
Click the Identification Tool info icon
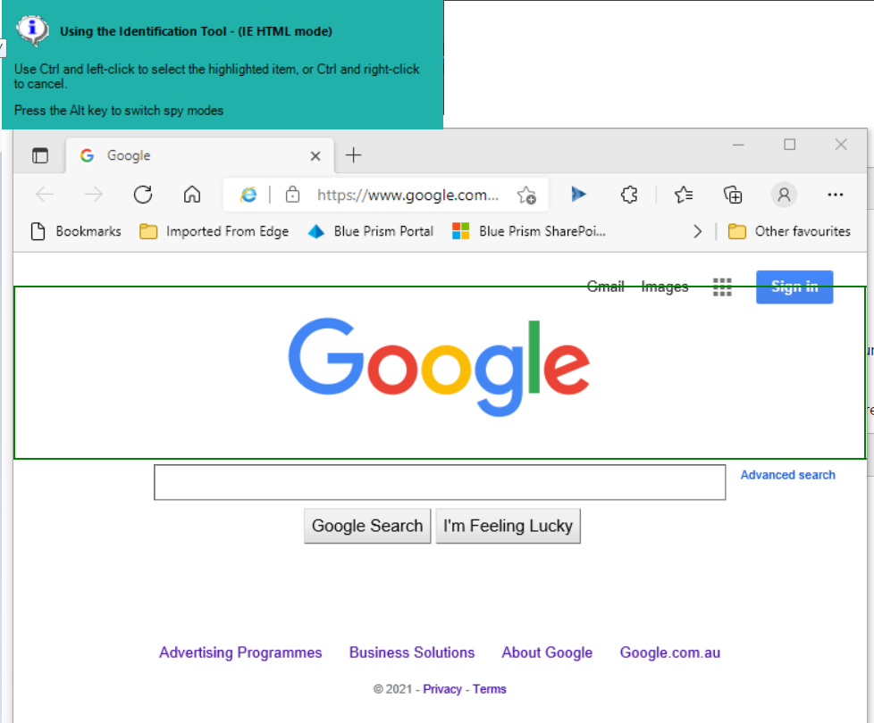pos(32,30)
